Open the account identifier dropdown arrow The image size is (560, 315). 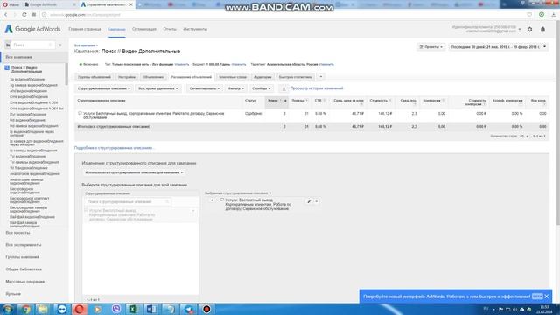[x=520, y=29]
